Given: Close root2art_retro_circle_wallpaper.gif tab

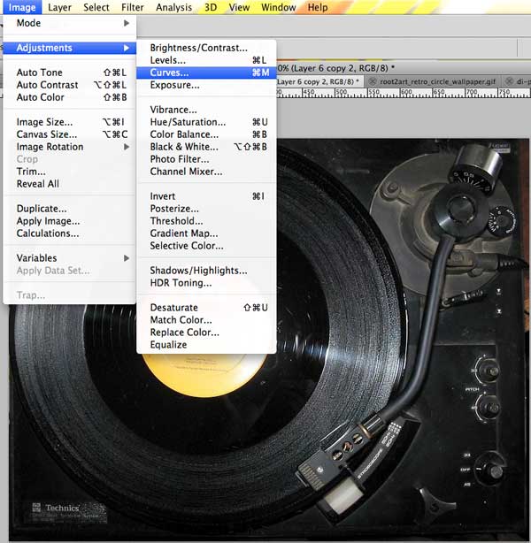Looking at the screenshot, I should pyautogui.click(x=373, y=81).
